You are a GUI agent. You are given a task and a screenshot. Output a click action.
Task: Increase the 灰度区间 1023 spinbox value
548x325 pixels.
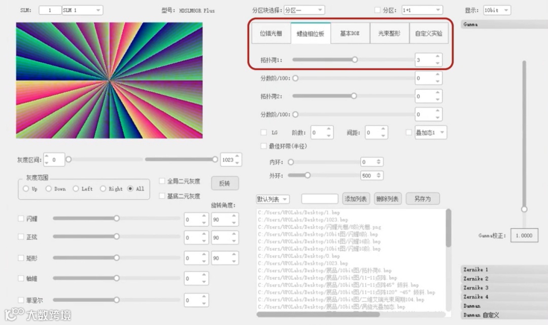click(x=237, y=156)
